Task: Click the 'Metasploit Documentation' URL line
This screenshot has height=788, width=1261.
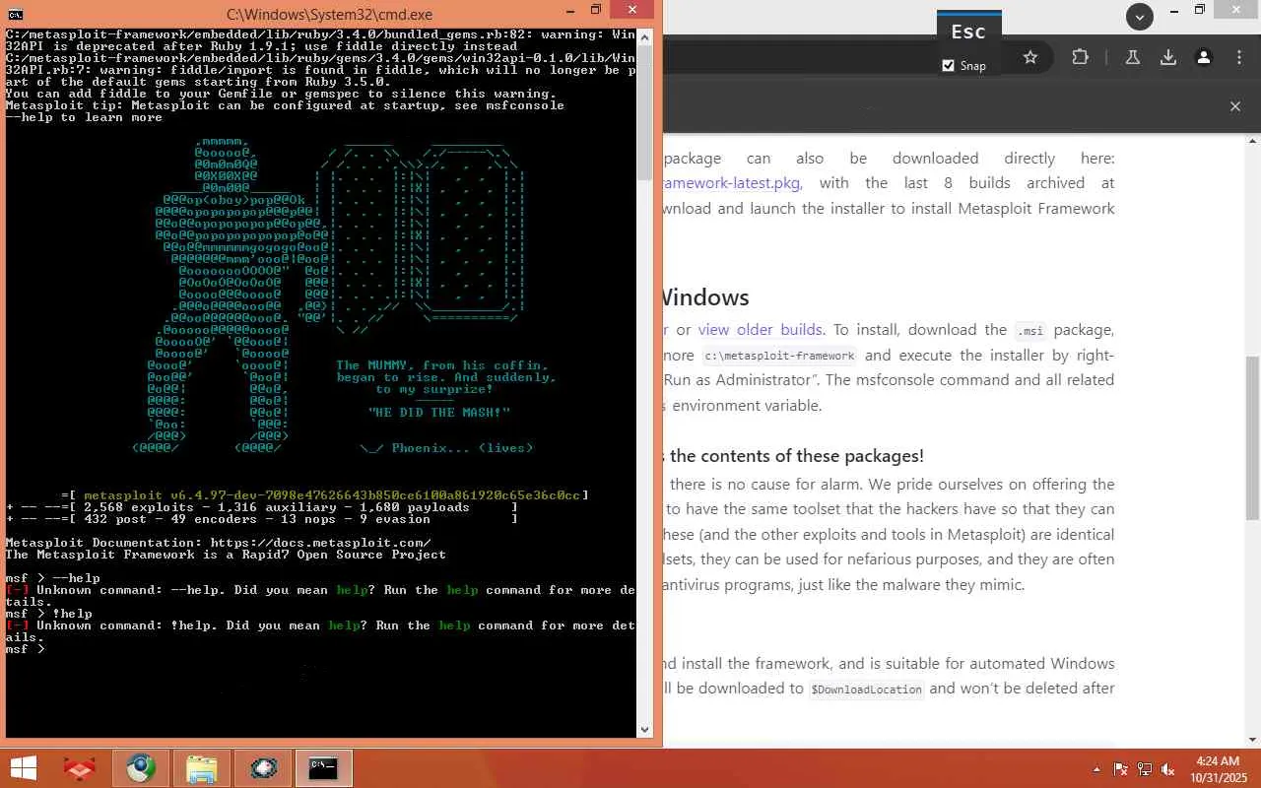Action: coord(219,543)
